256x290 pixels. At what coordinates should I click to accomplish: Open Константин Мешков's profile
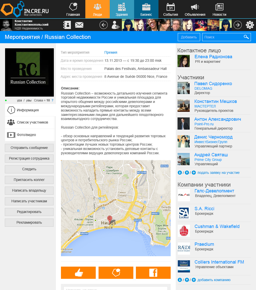pyautogui.click(x=216, y=101)
